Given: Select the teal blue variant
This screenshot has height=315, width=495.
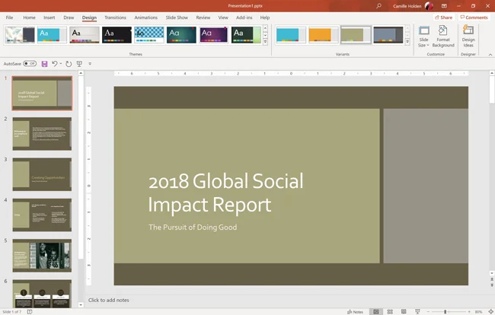Looking at the screenshot, I should tap(291, 35).
